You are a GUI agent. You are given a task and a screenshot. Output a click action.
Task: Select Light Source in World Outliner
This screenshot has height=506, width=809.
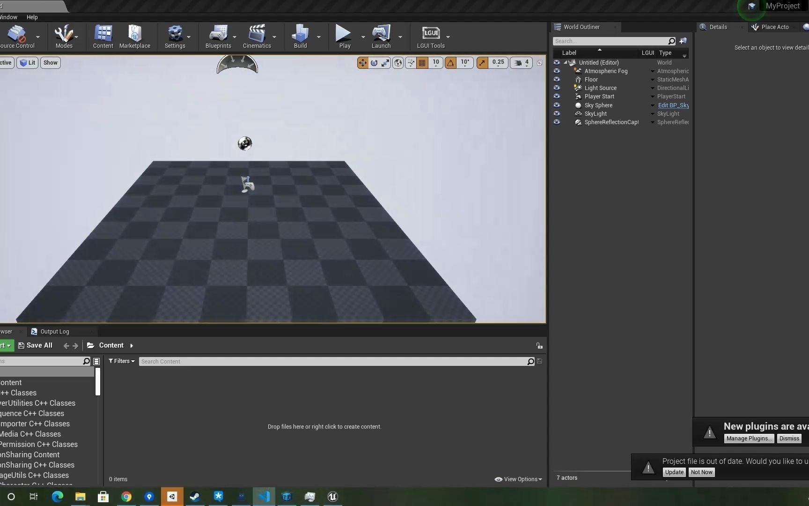pos(600,88)
